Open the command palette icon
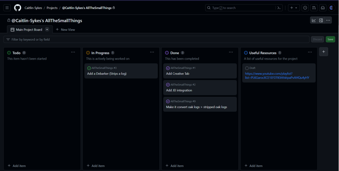 click(x=279, y=8)
